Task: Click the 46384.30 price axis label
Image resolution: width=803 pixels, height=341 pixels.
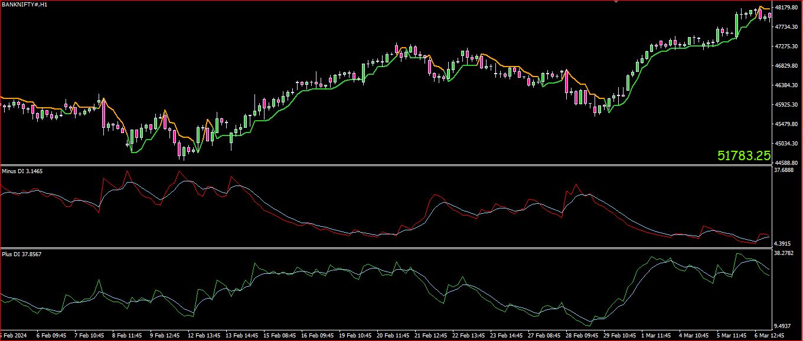Action: [x=787, y=85]
